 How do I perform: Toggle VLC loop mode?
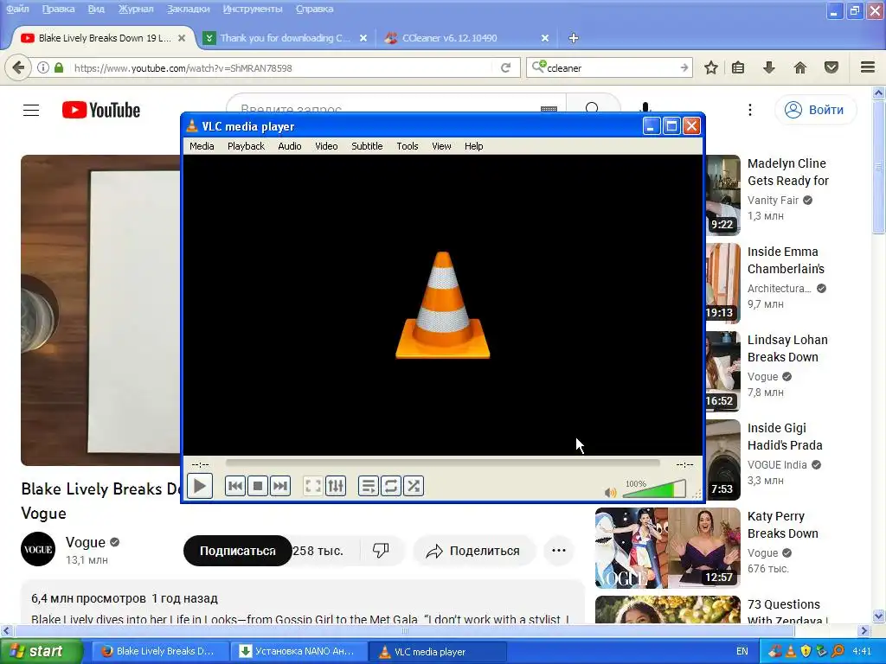(x=391, y=486)
